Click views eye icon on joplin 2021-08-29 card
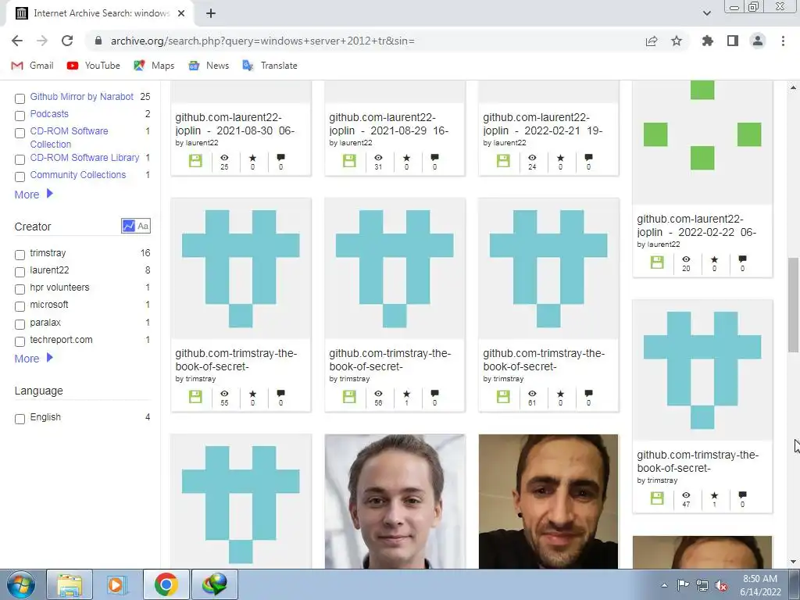 378,158
